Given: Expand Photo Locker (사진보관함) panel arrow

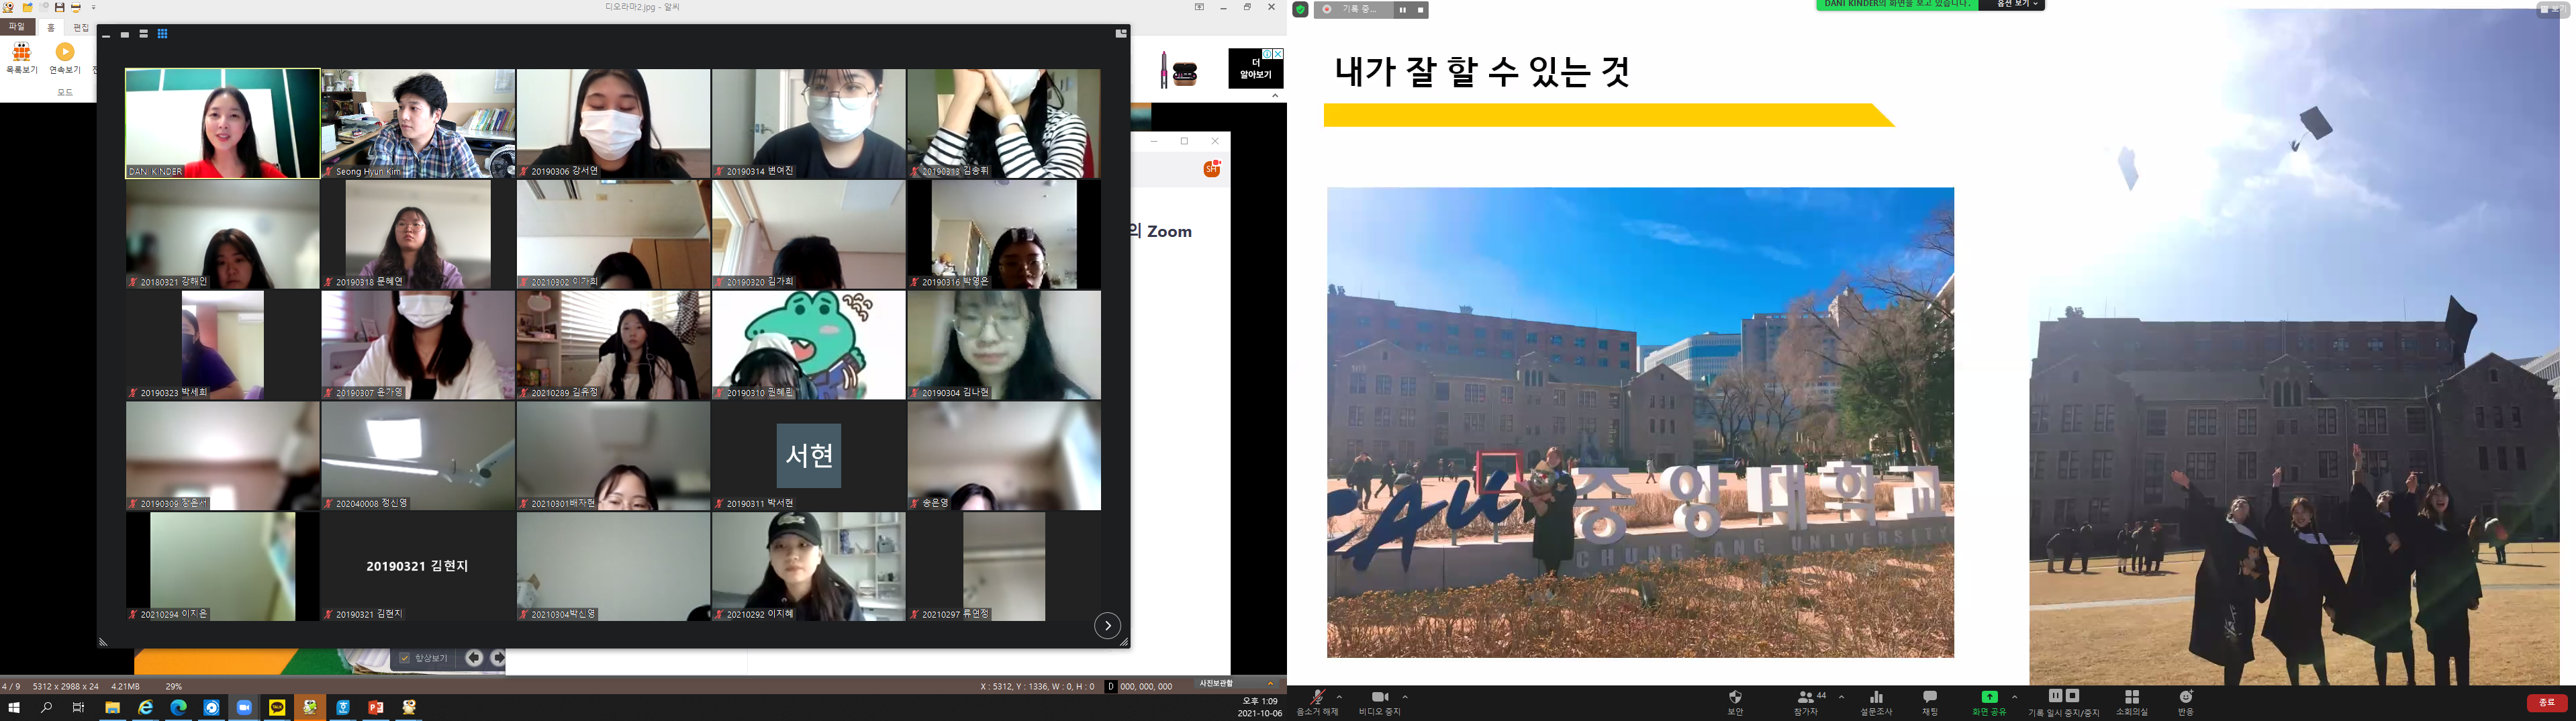Looking at the screenshot, I should pos(1270,684).
